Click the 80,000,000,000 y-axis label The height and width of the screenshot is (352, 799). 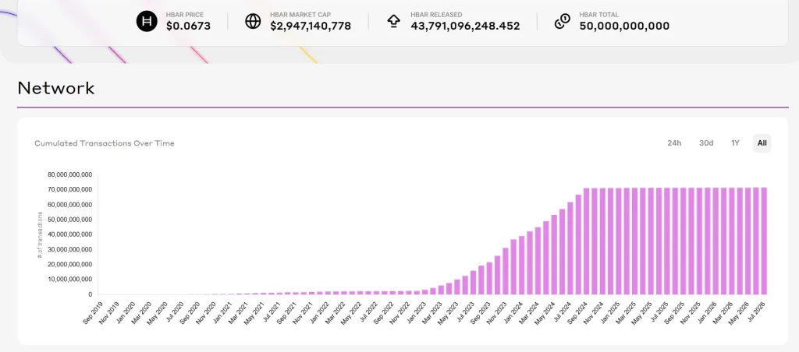[x=69, y=174]
